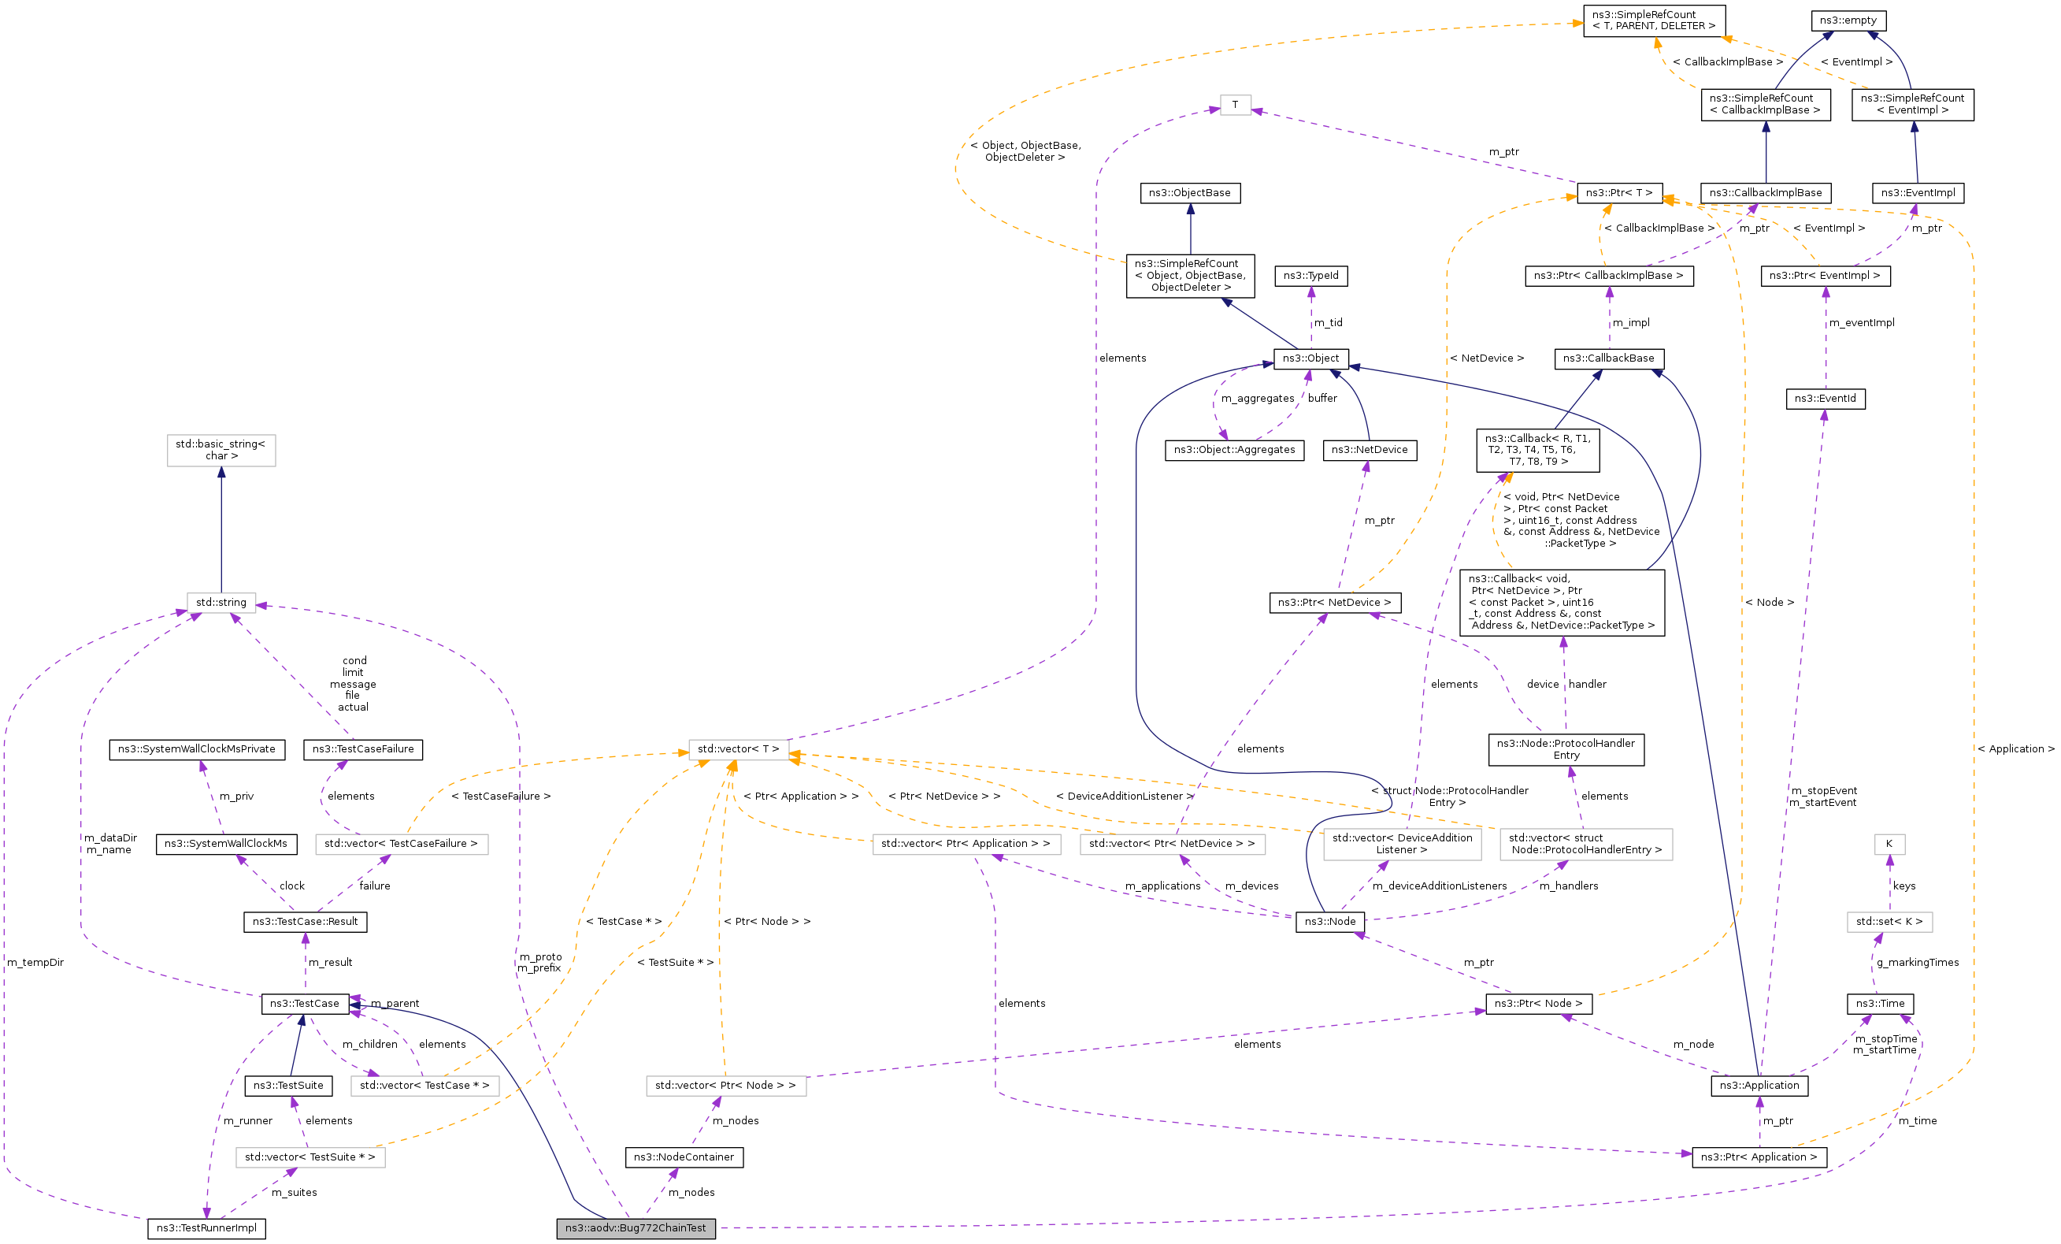Select the K template node
Image resolution: width=2061 pixels, height=1244 pixels.
[1889, 843]
